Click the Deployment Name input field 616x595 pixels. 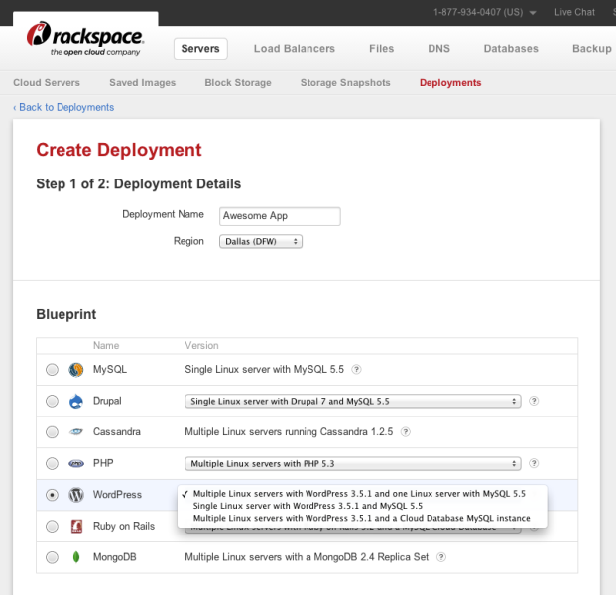(280, 216)
